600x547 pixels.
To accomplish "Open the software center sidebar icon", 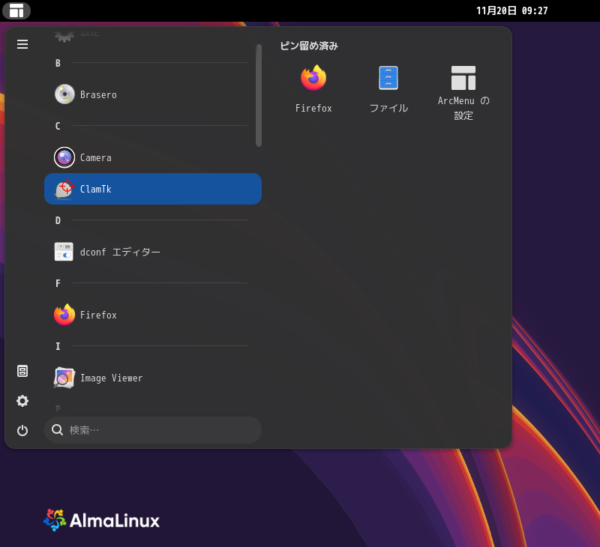I will point(22,371).
